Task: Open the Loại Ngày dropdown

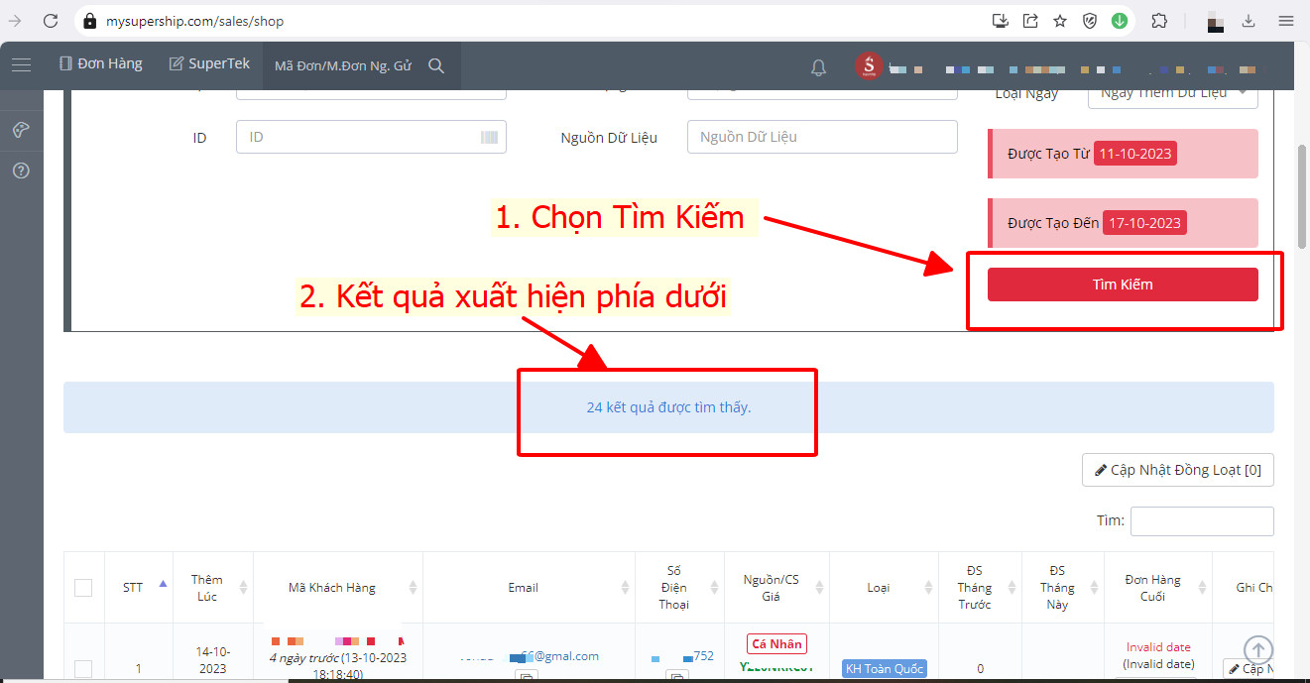Action: point(1172,94)
